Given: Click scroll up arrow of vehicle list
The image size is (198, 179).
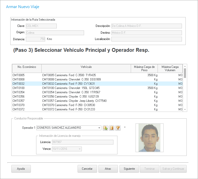Looking at the screenshot, I should (x=185, y=66).
